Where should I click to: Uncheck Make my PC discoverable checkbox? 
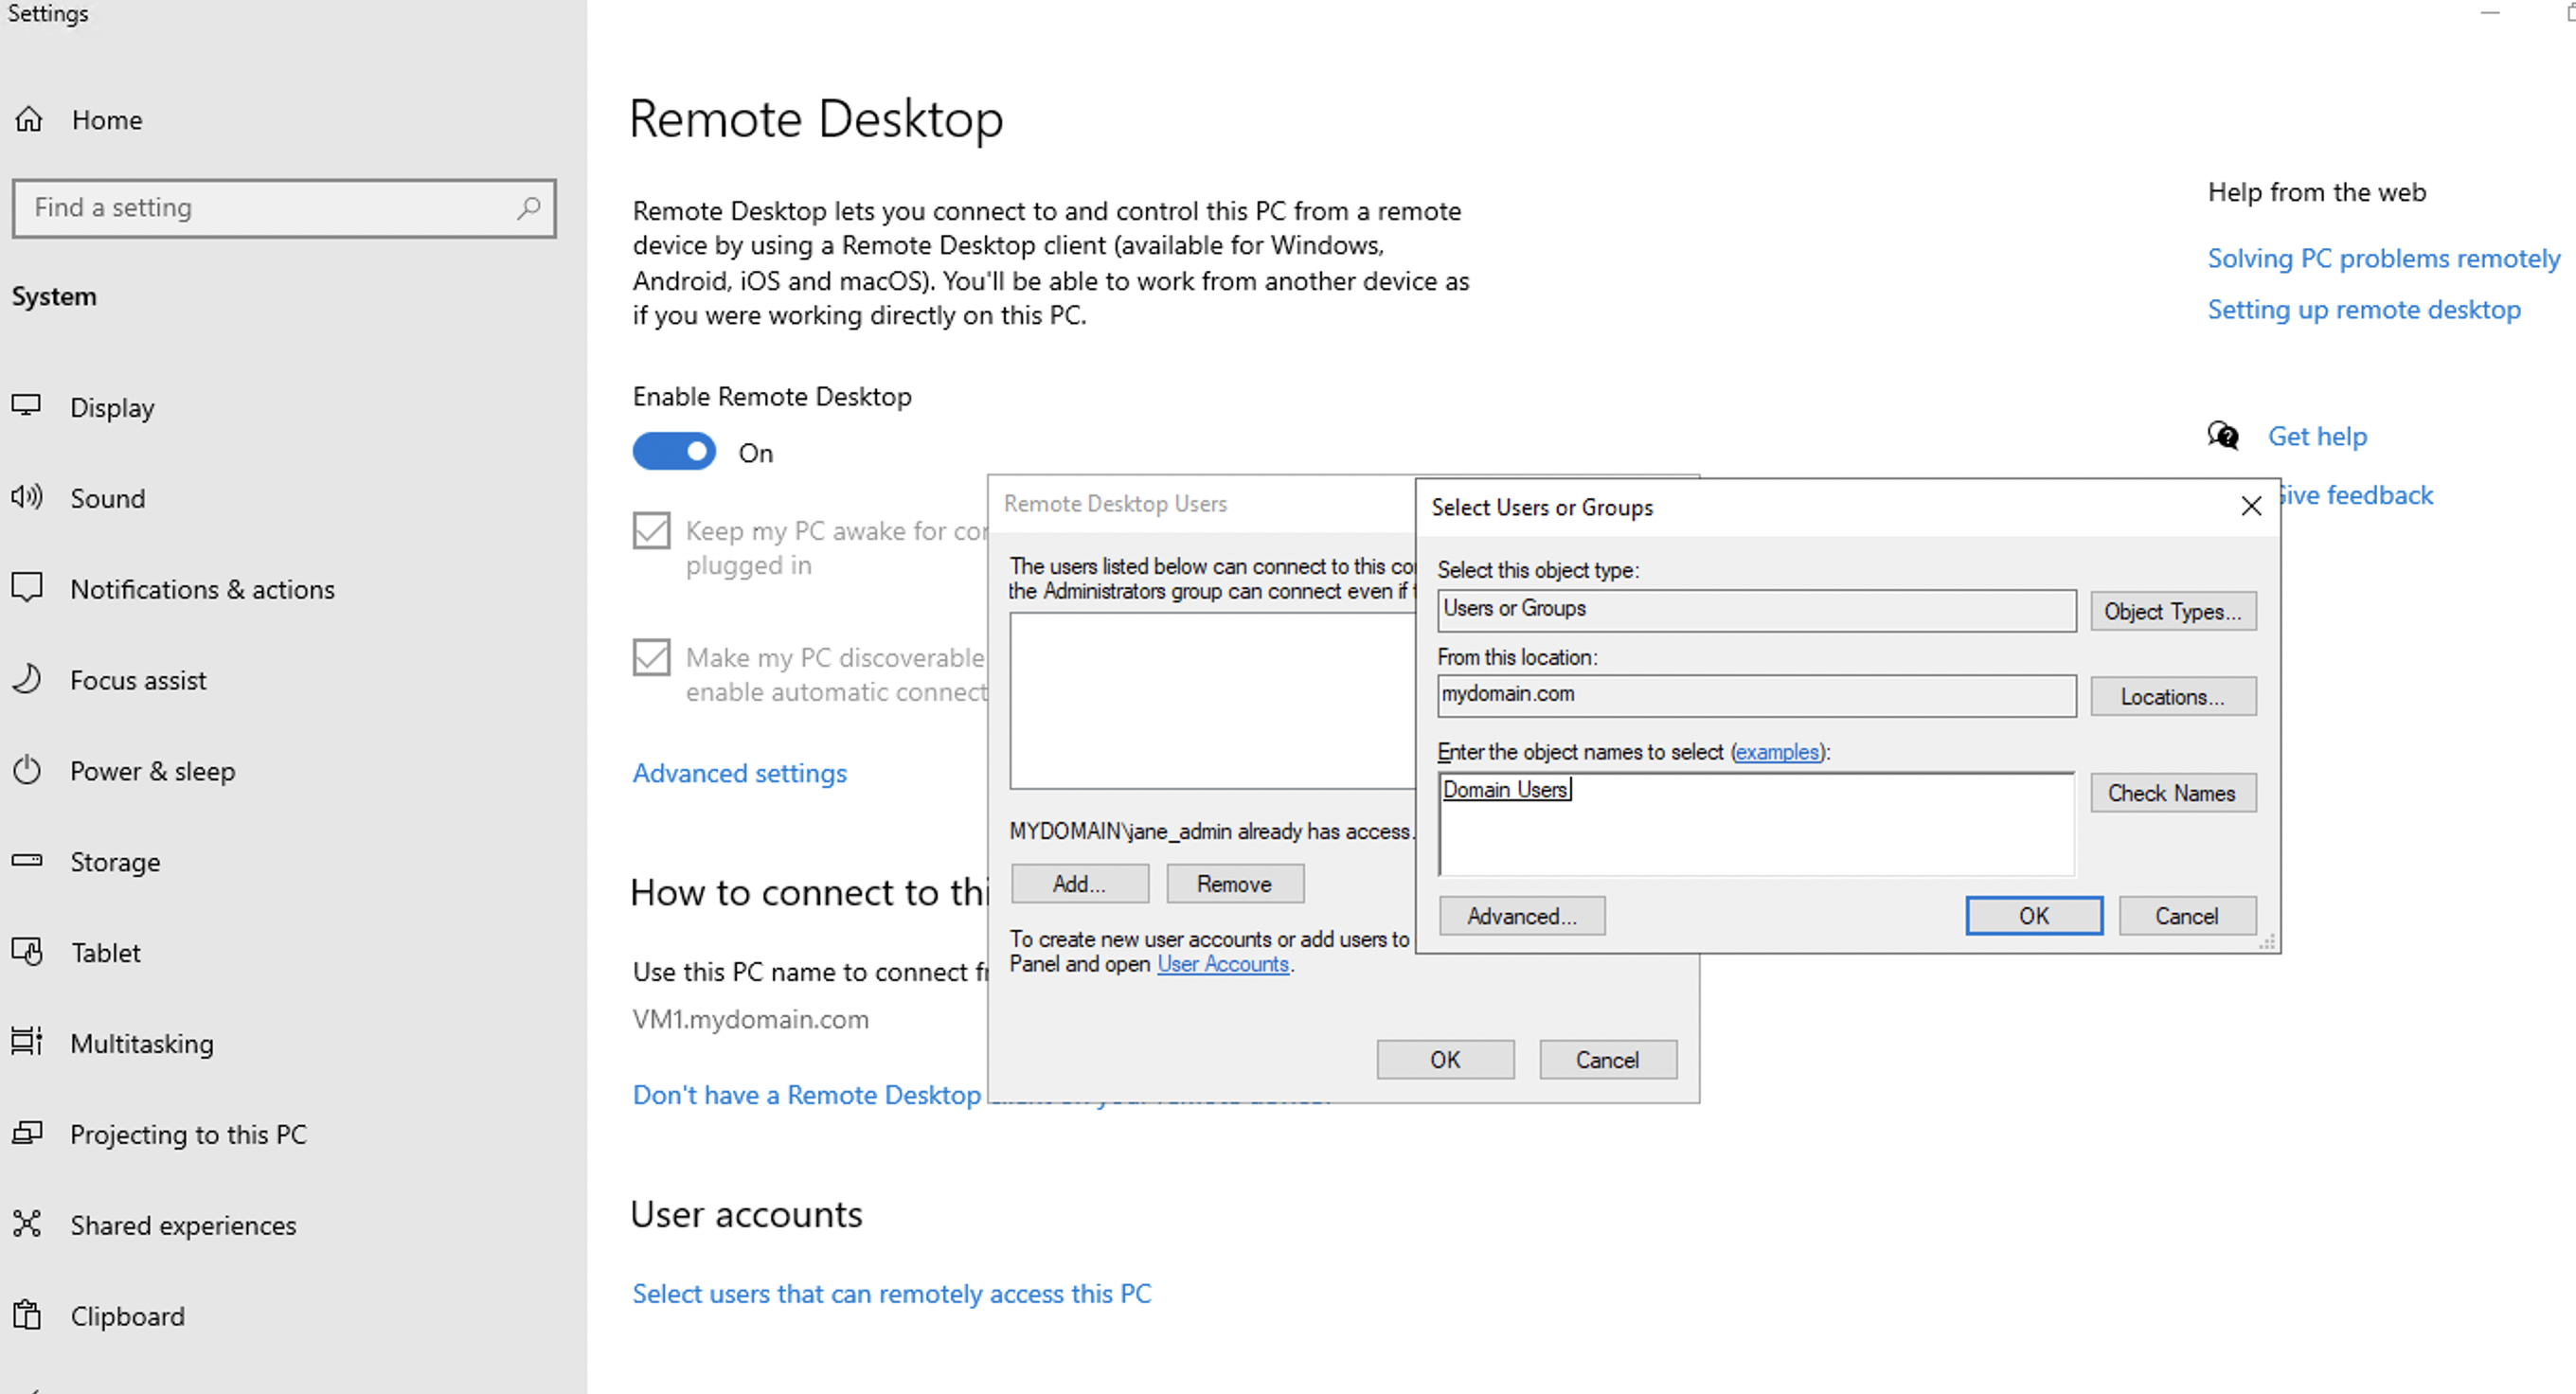coord(652,657)
